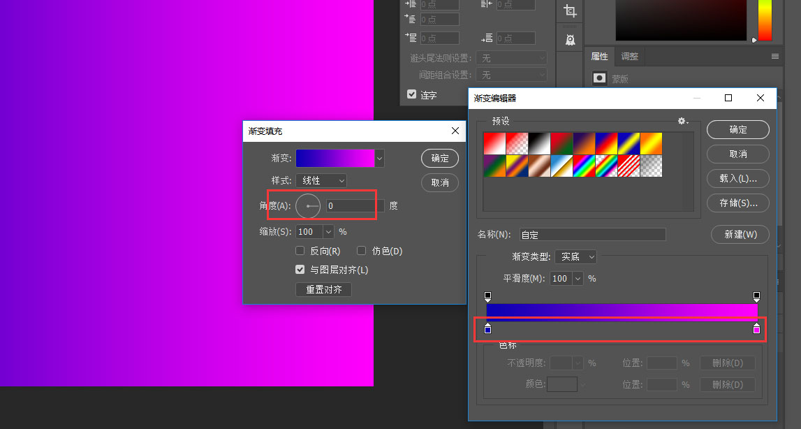Viewport: 801px width, 429px height.
Task: Click the right indent icon in paragraph panel
Action: click(487, 3)
